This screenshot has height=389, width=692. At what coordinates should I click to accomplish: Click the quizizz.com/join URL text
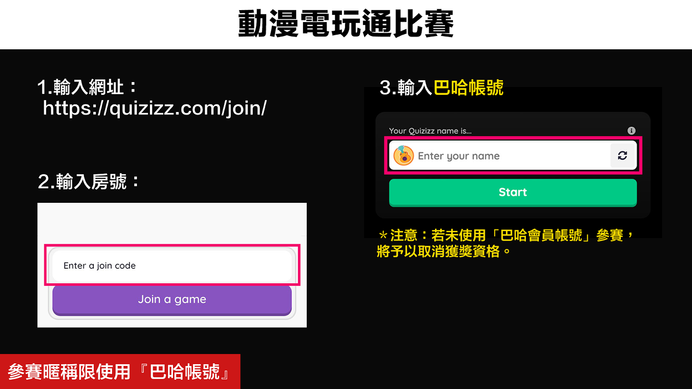tap(155, 108)
